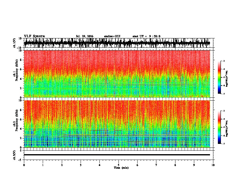This screenshot has height=185, width=240.
Task: Click the "station=OUI" label
Action: [x=112, y=36]
